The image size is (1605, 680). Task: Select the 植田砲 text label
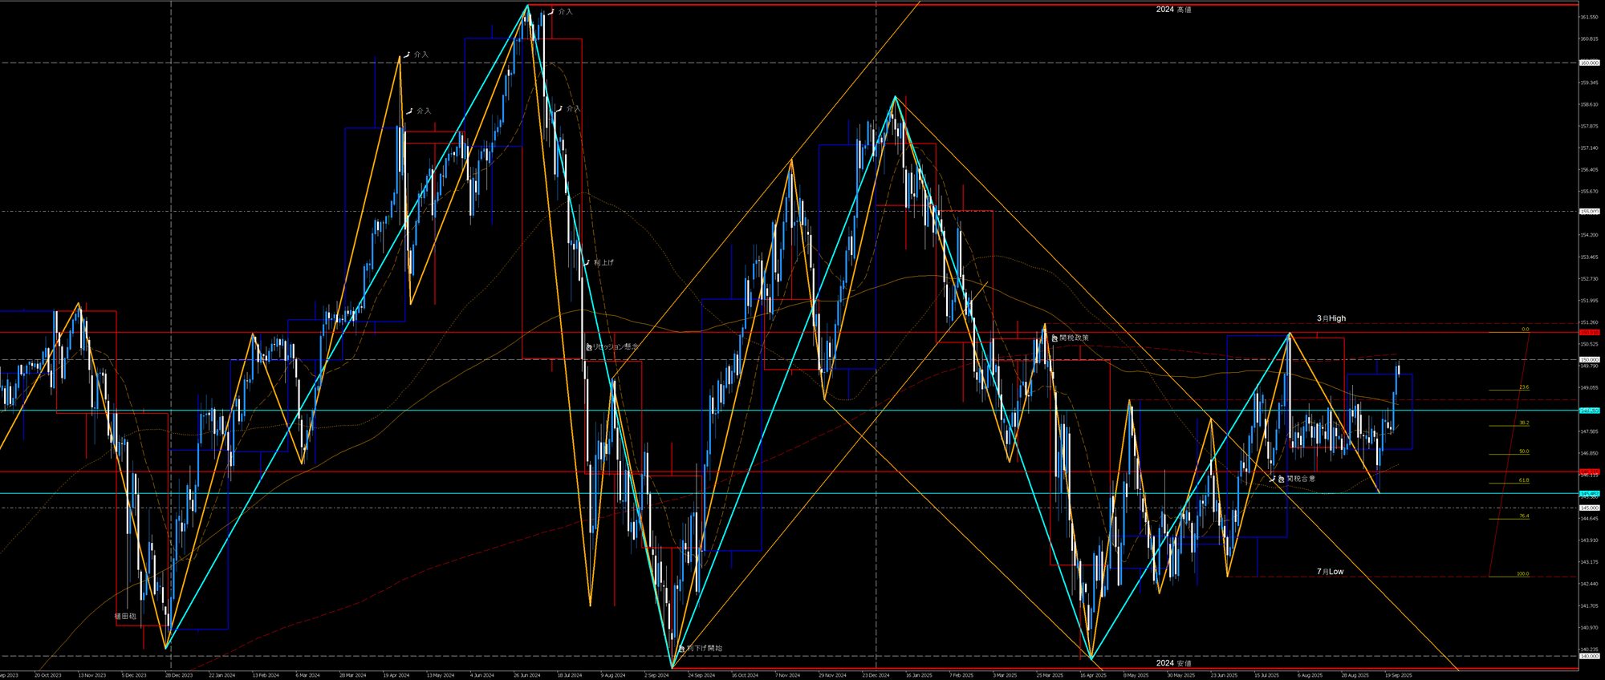point(125,617)
